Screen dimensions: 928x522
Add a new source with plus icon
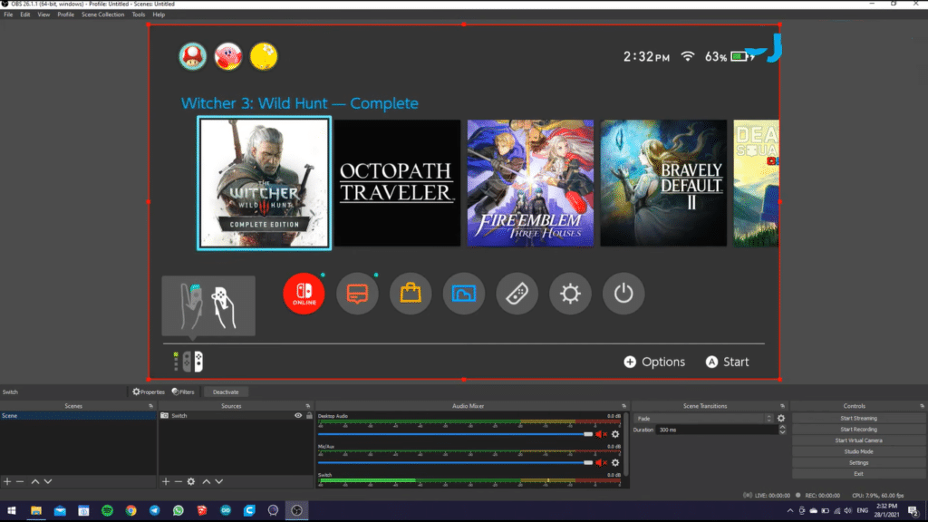point(166,482)
